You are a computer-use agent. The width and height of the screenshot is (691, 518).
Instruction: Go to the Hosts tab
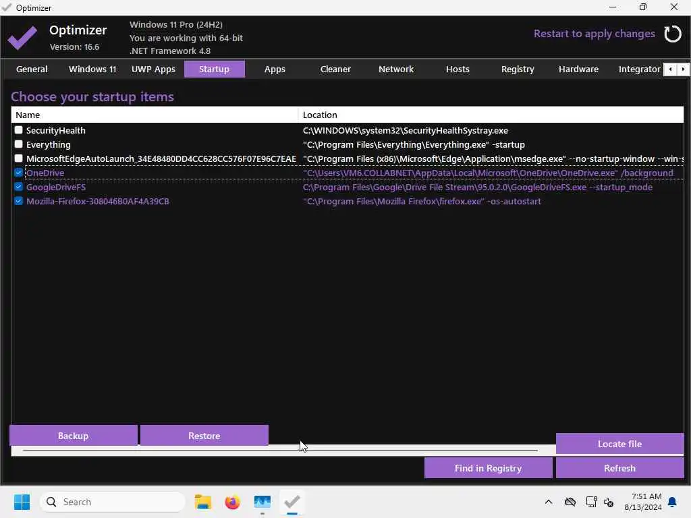click(x=458, y=69)
